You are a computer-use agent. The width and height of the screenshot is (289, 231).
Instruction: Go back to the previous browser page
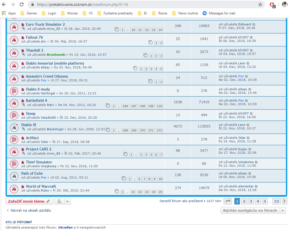point(4,4)
